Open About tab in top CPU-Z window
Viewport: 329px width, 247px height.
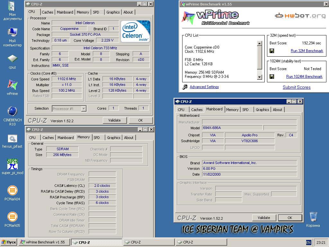[128, 12]
